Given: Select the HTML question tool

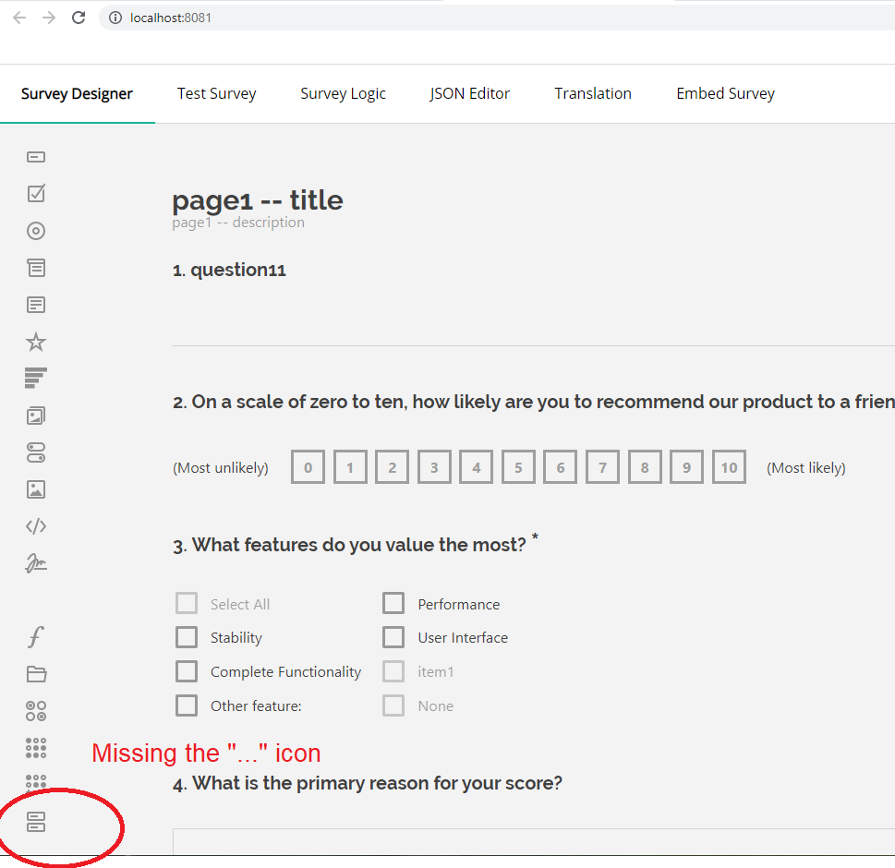Looking at the screenshot, I should (x=35, y=525).
